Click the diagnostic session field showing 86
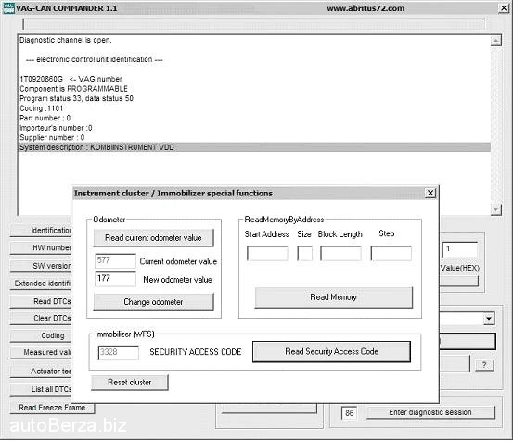The height and width of the screenshot is (441, 513). [349, 413]
